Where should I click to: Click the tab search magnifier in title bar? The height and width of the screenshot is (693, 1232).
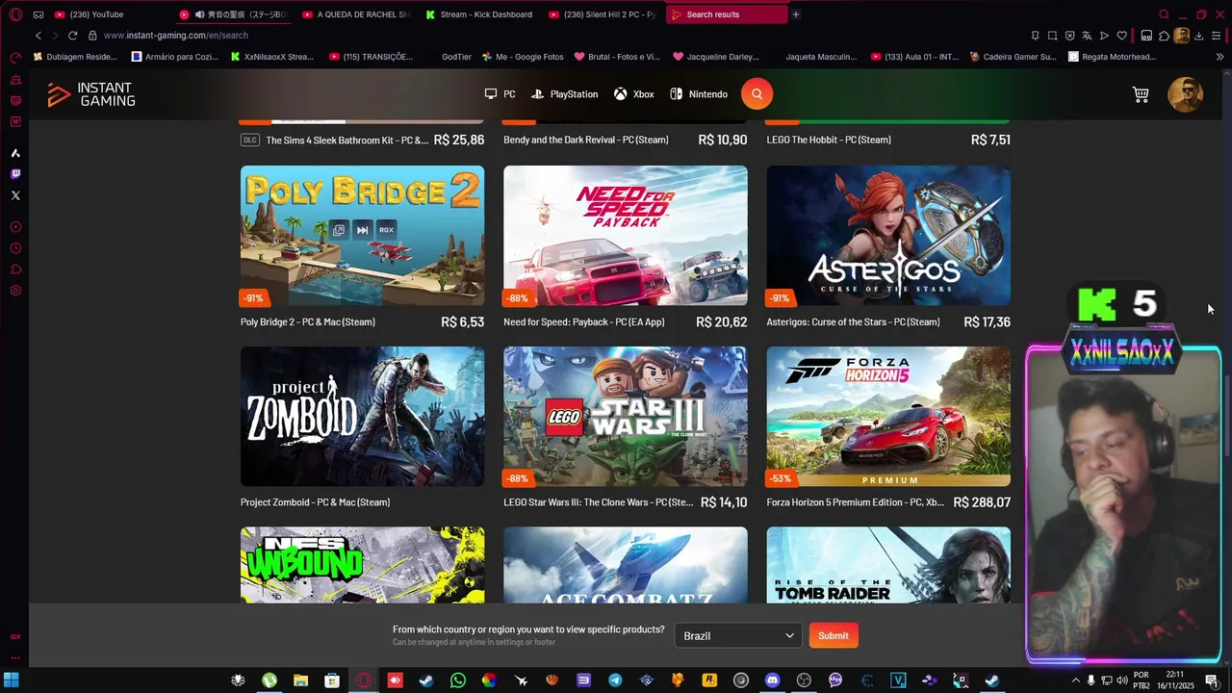coord(1164,14)
